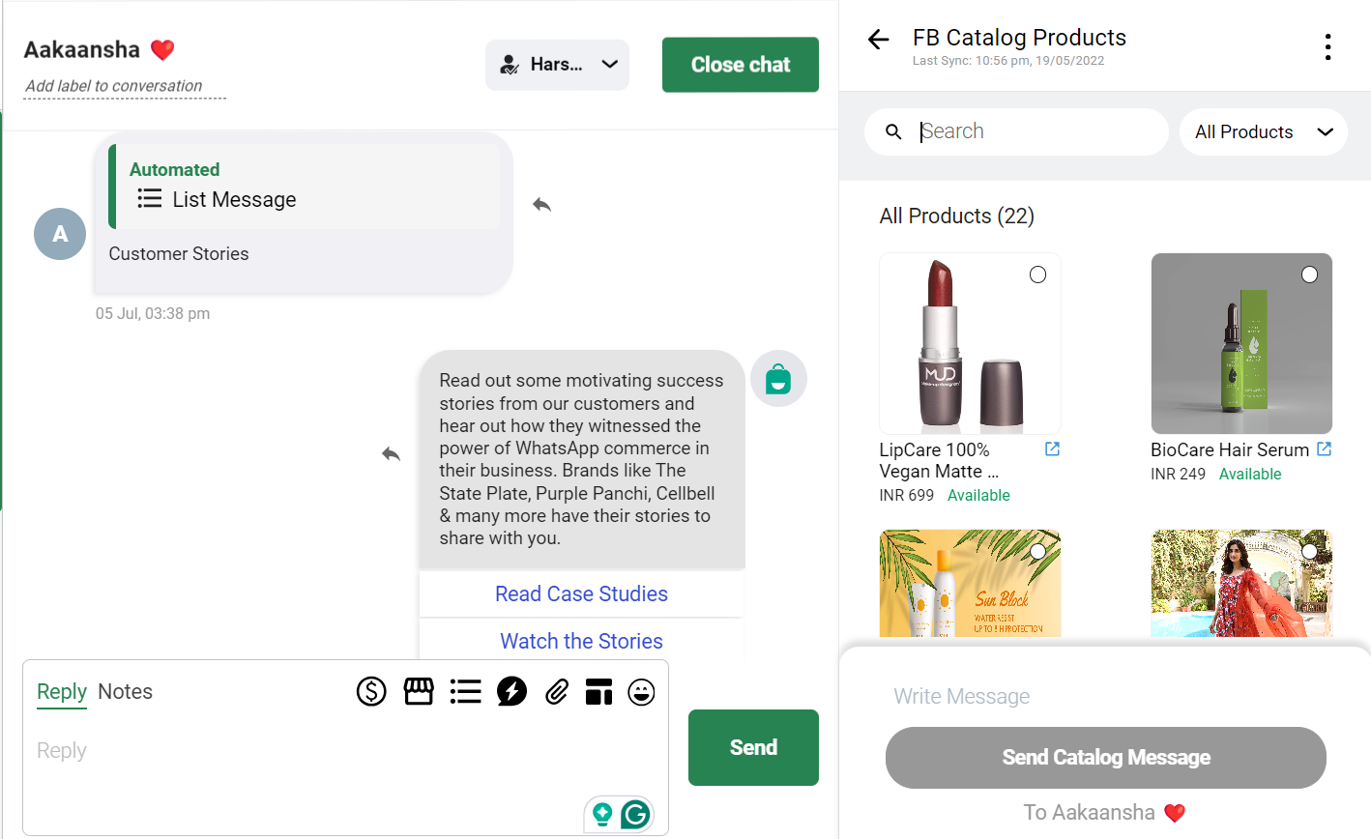Click the Watch the Stories link
The width and height of the screenshot is (1371, 839).
581,641
